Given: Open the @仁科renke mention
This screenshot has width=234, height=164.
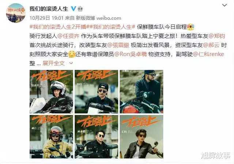Looking at the screenshot, I should click(208, 54).
